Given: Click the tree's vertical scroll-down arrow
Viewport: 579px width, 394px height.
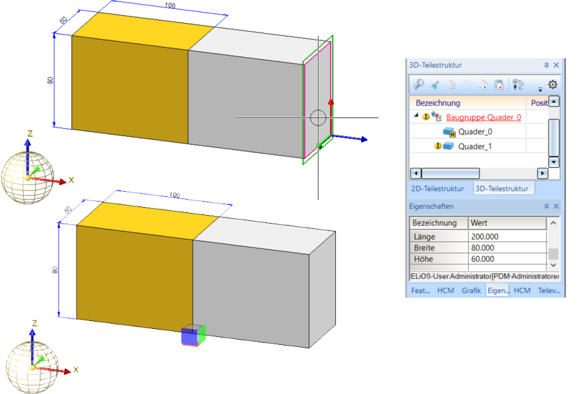Looking at the screenshot, I should (554, 162).
